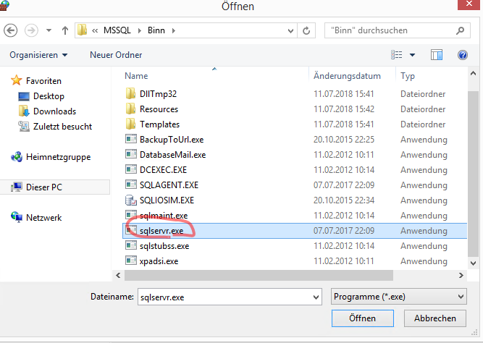Click the MSSQL breadcrumb segment

pos(117,30)
